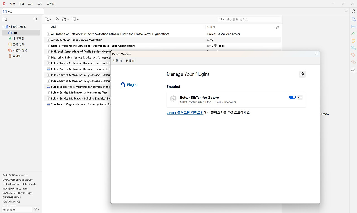The height and width of the screenshot is (213, 357).
Task: Open the 보기 menu
Action: 31,4
